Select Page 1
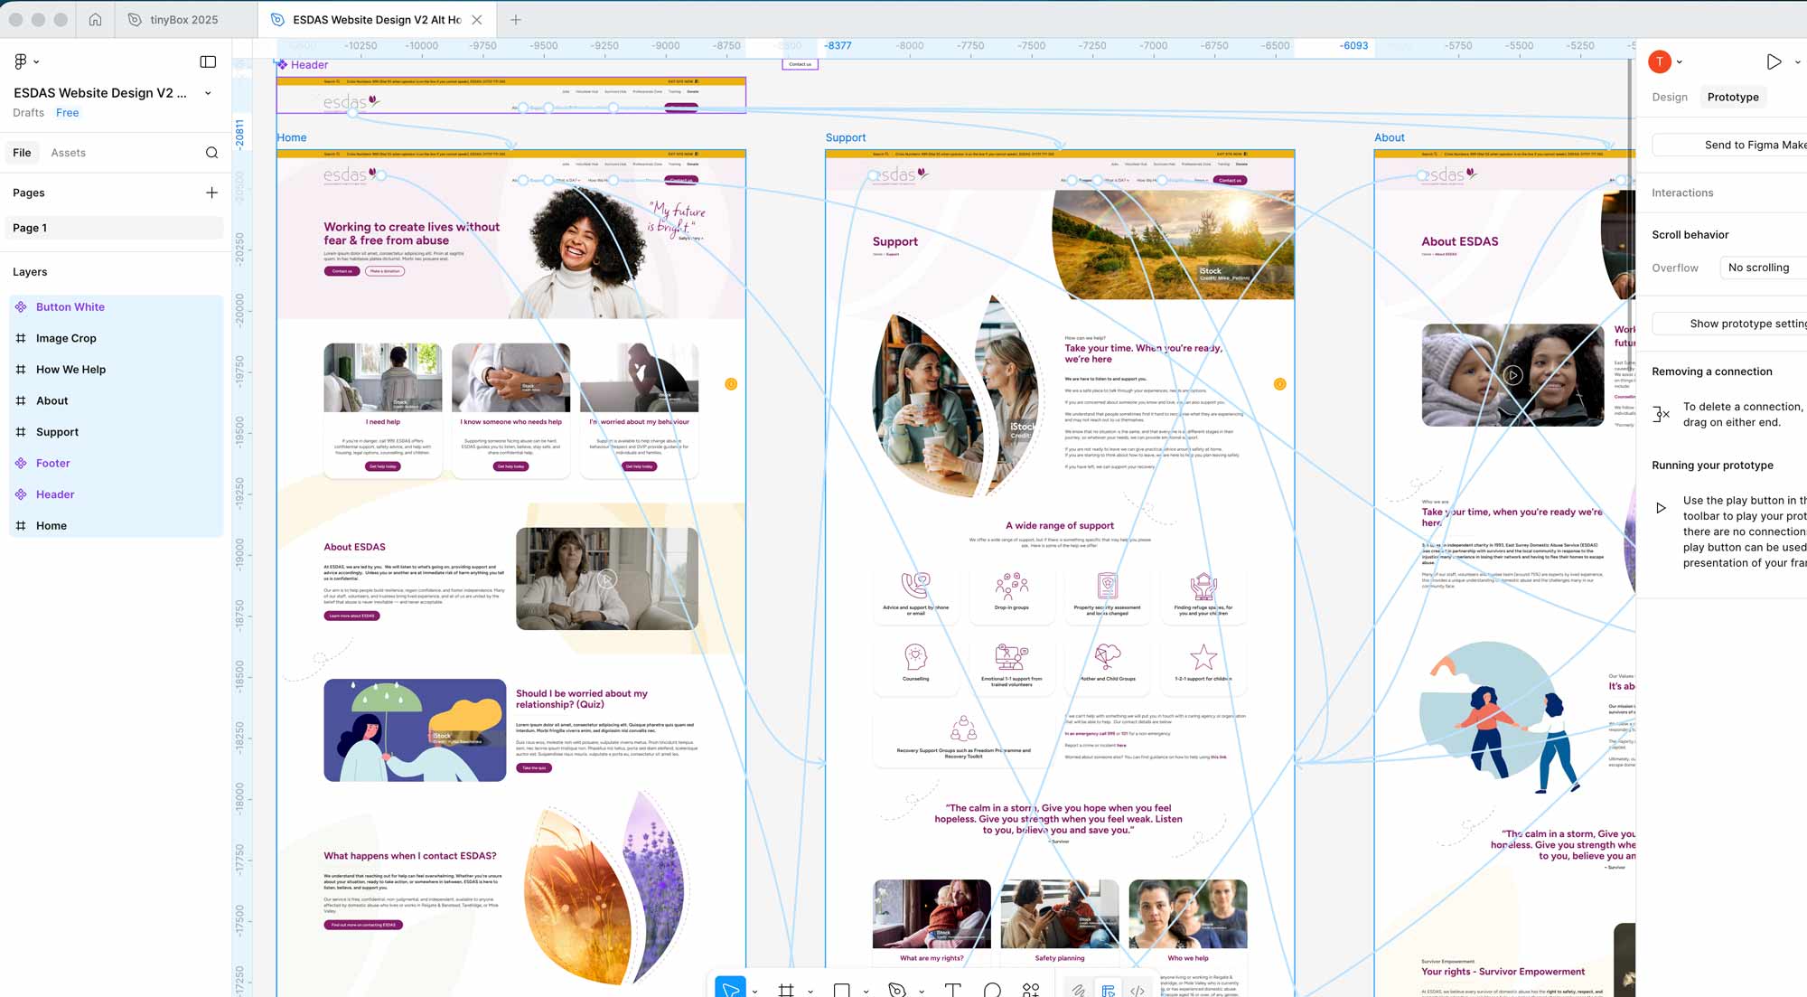The height and width of the screenshot is (997, 1807). [114, 228]
